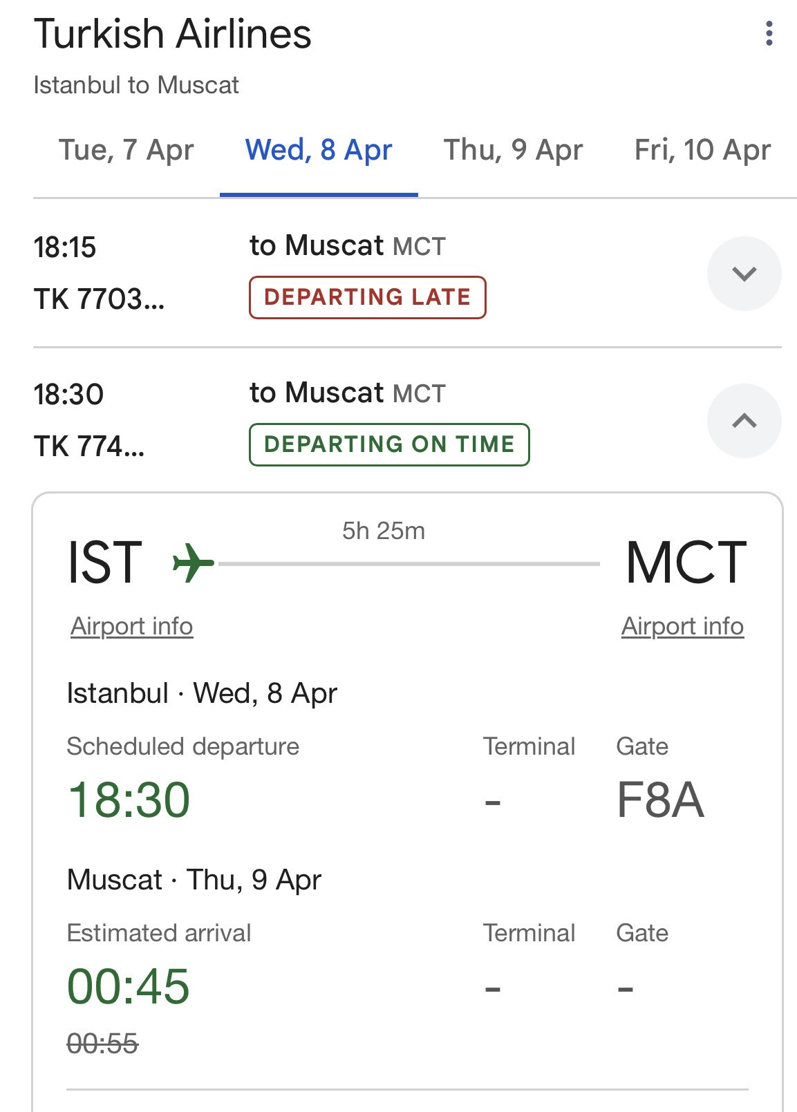Viewport: 797px width, 1112px height.
Task: Click the F8A departure gate value
Action: [660, 800]
